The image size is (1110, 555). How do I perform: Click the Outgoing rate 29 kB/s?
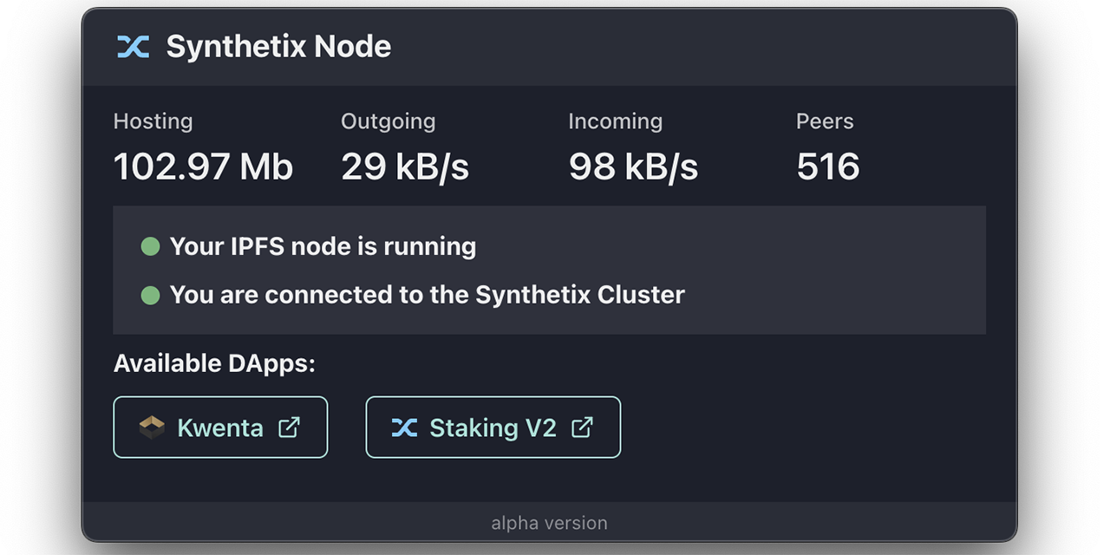coord(405,166)
